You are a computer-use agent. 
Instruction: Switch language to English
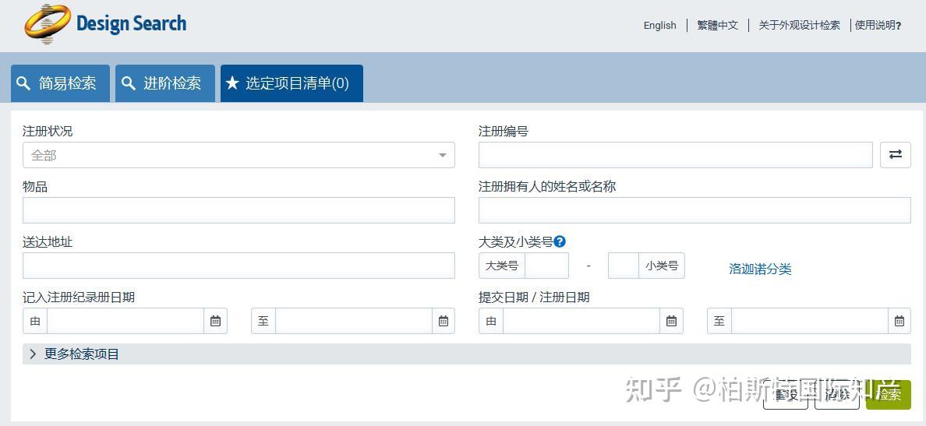[x=659, y=26]
